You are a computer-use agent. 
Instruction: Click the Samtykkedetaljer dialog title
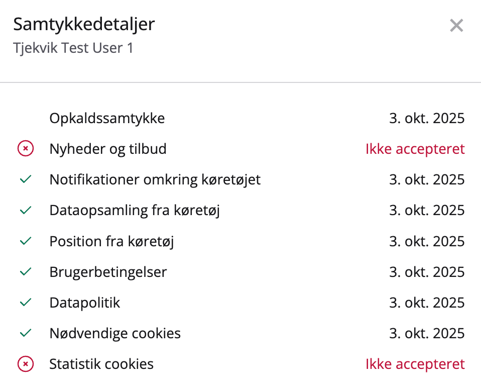pyautogui.click(x=84, y=24)
